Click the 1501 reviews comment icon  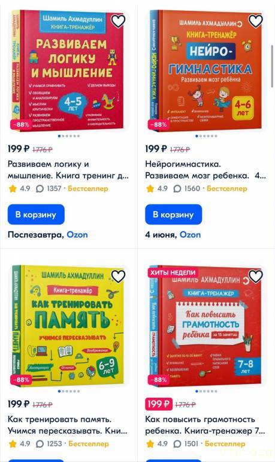[177, 444]
